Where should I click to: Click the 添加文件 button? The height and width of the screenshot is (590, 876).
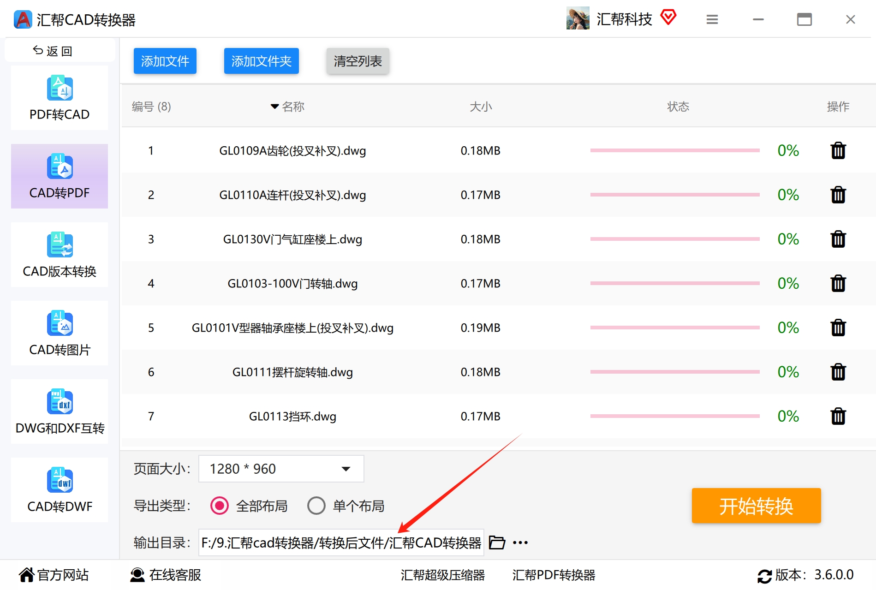click(x=165, y=61)
